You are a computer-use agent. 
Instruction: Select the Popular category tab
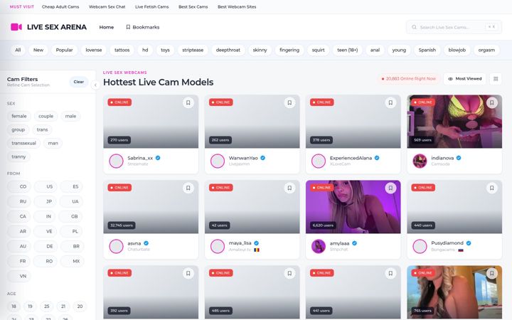(x=64, y=50)
